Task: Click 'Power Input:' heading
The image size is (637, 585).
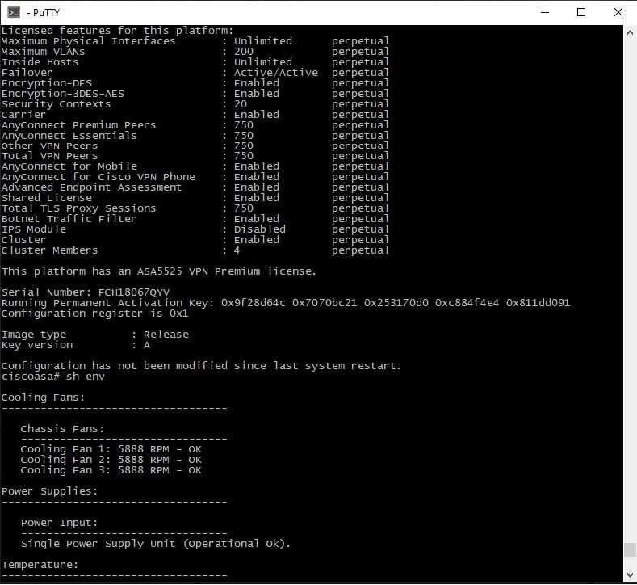Action: pyautogui.click(x=59, y=523)
